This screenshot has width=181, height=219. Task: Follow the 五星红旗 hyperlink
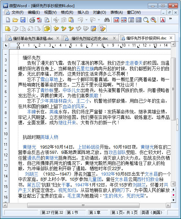click(85, 69)
